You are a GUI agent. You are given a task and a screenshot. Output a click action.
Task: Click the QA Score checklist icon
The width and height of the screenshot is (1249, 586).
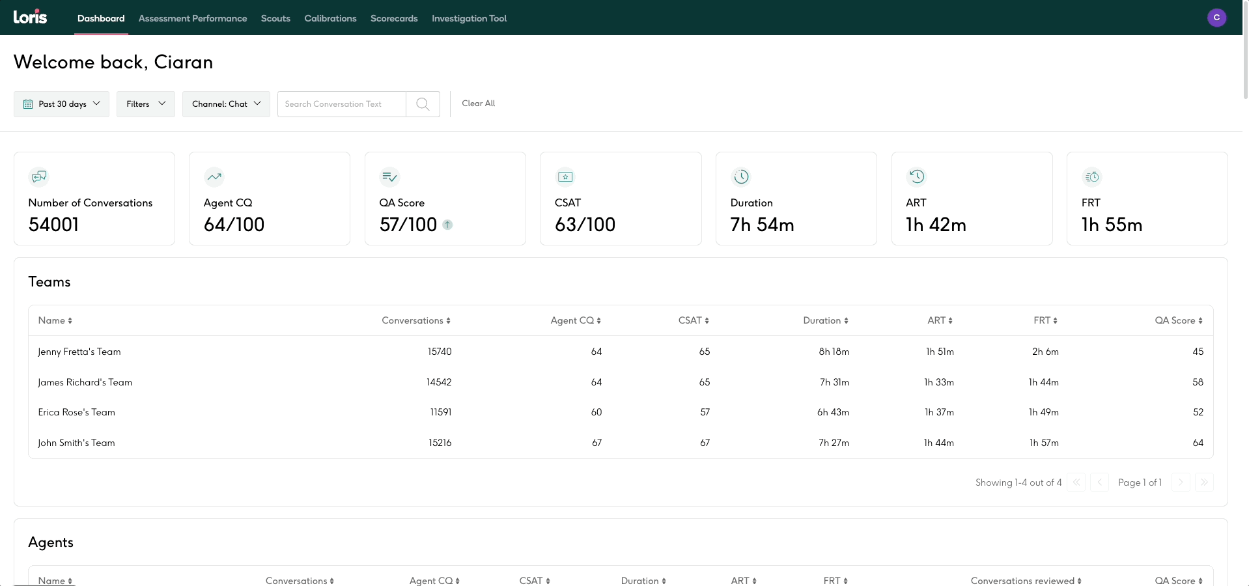click(x=389, y=176)
